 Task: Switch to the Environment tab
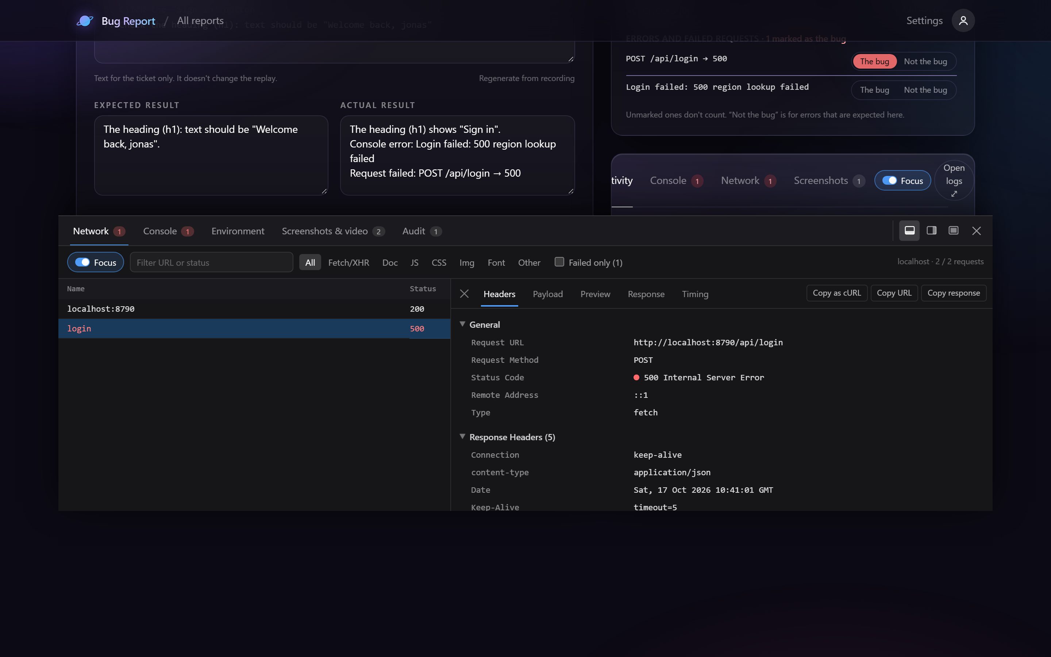[x=238, y=231]
